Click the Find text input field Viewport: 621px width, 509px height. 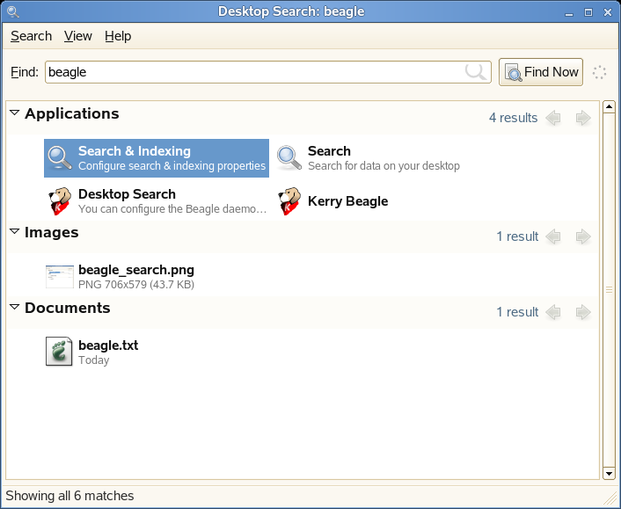click(255, 72)
